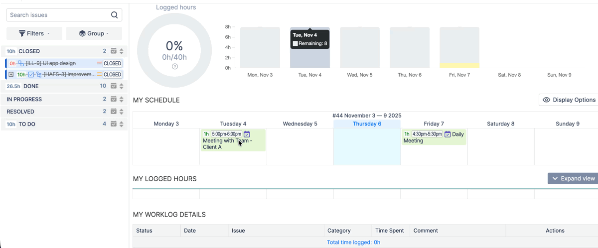
Task: Toggle the Remaining legend box in tooltip
Action: pyautogui.click(x=295, y=44)
